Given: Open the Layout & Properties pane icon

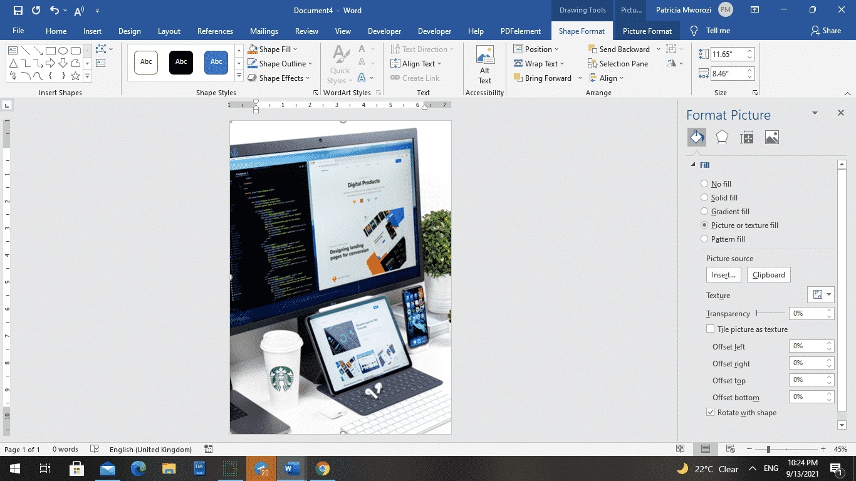Looking at the screenshot, I should tap(746, 137).
